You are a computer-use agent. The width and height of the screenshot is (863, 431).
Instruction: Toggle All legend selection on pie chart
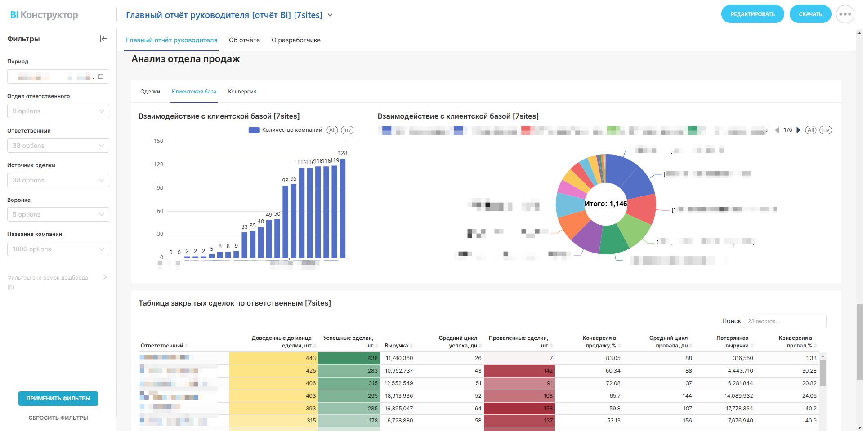pos(810,130)
